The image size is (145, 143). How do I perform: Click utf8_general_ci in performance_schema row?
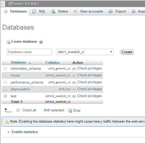click(x=59, y=82)
